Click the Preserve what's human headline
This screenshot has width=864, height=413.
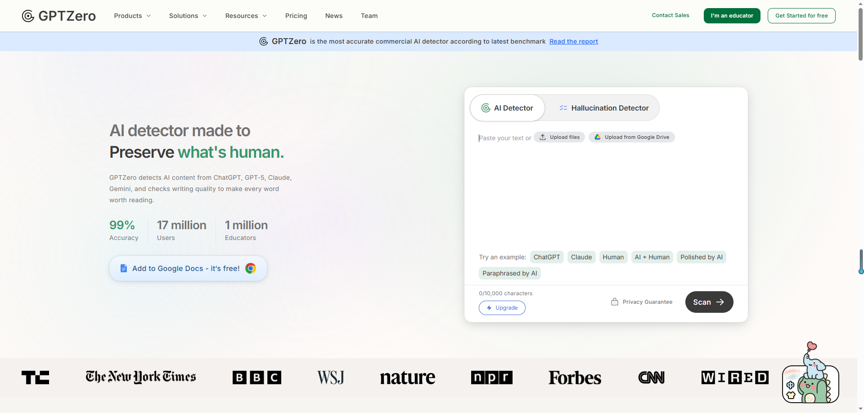pos(197,152)
